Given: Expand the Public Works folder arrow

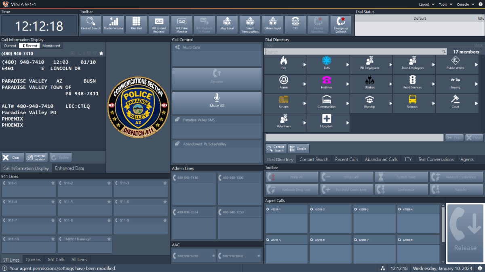Looking at the screenshot, I should tap(476, 64).
